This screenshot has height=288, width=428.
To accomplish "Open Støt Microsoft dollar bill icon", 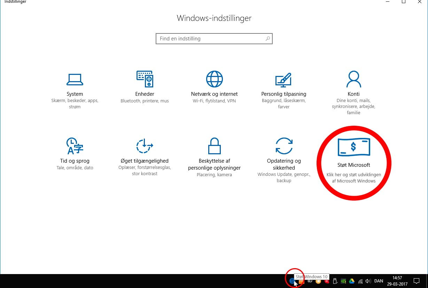I will pyautogui.click(x=353, y=147).
